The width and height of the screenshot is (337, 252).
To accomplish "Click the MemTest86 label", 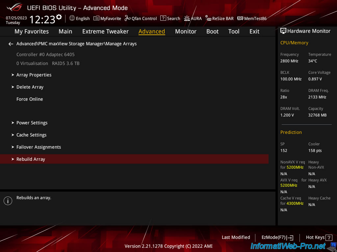I will (255, 19).
